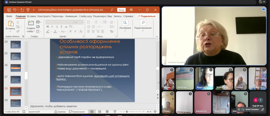
Task: Switch to slide sorter view
Action: pyautogui.click(x=100, y=112)
